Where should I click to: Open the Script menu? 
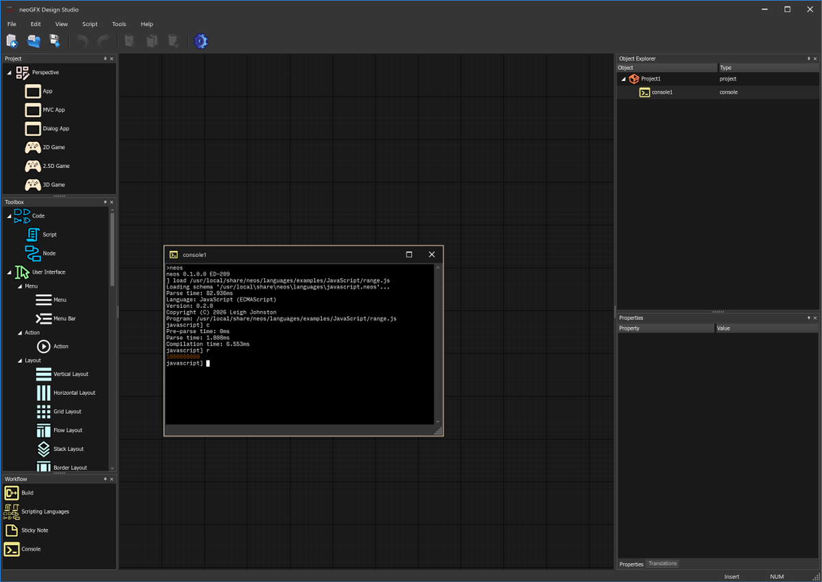point(90,24)
